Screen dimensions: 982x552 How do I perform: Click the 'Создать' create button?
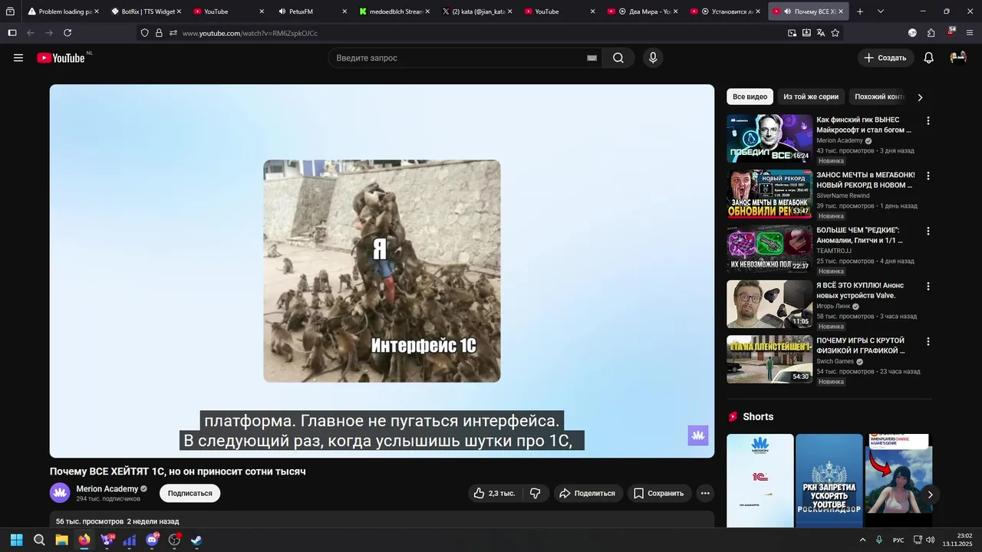[x=885, y=58]
